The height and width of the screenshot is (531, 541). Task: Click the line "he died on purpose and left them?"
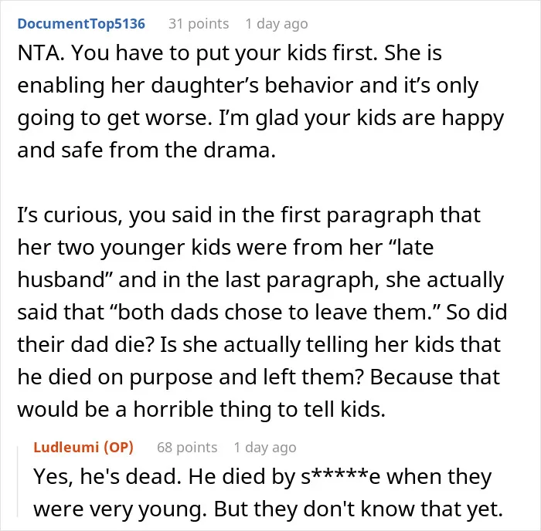[x=191, y=377]
